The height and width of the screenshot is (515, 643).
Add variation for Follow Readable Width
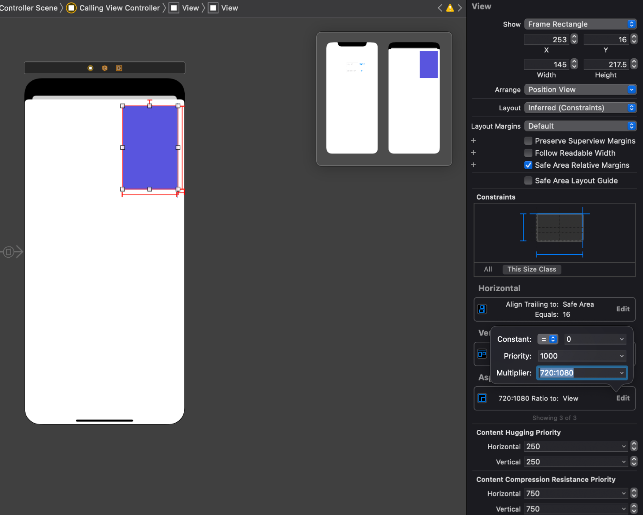point(473,153)
